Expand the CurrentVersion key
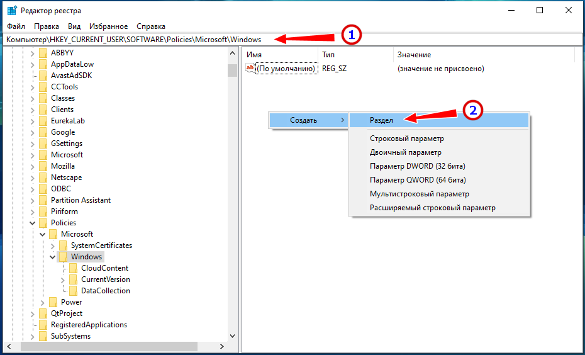The width and height of the screenshot is (585, 355). [63, 279]
